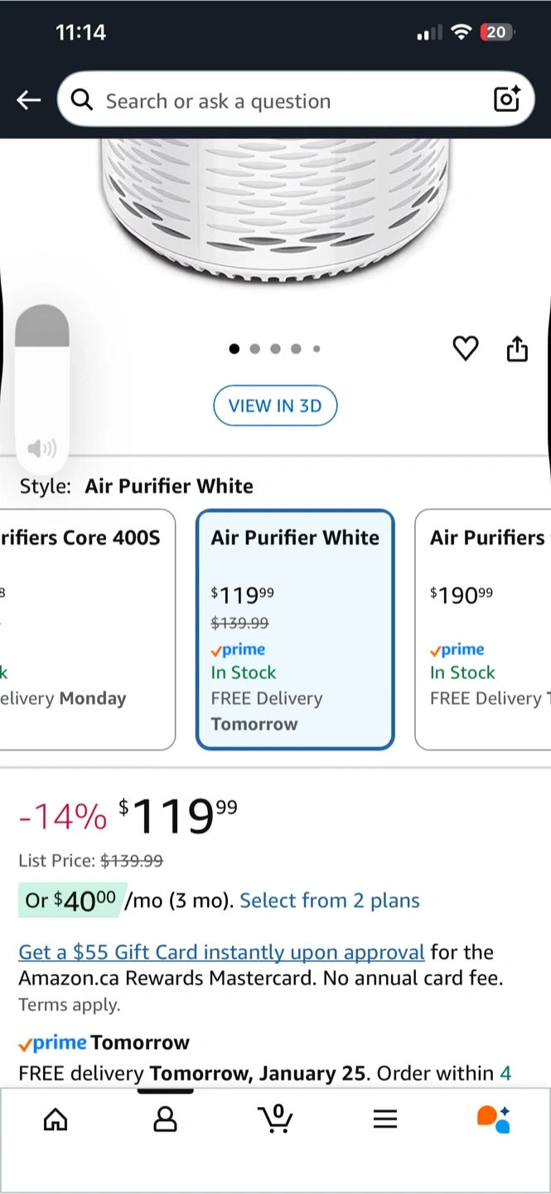Open camera lens search icon
Screen dimensions: 551x1194
pyautogui.click(x=506, y=99)
